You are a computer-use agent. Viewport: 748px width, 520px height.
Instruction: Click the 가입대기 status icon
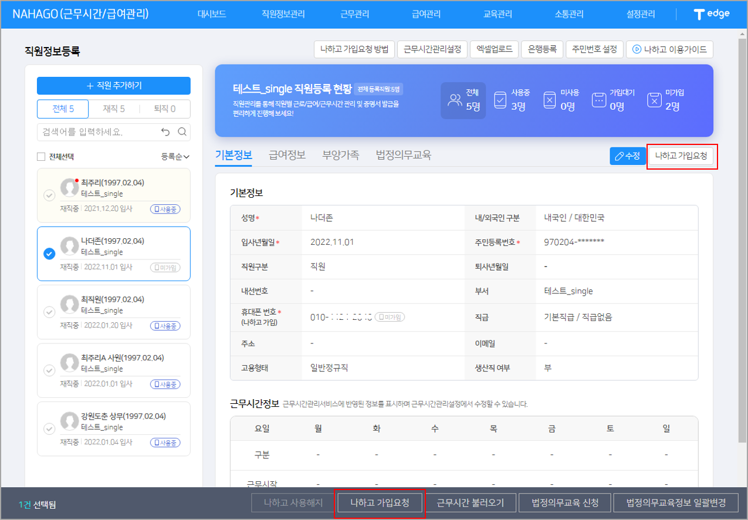598,100
